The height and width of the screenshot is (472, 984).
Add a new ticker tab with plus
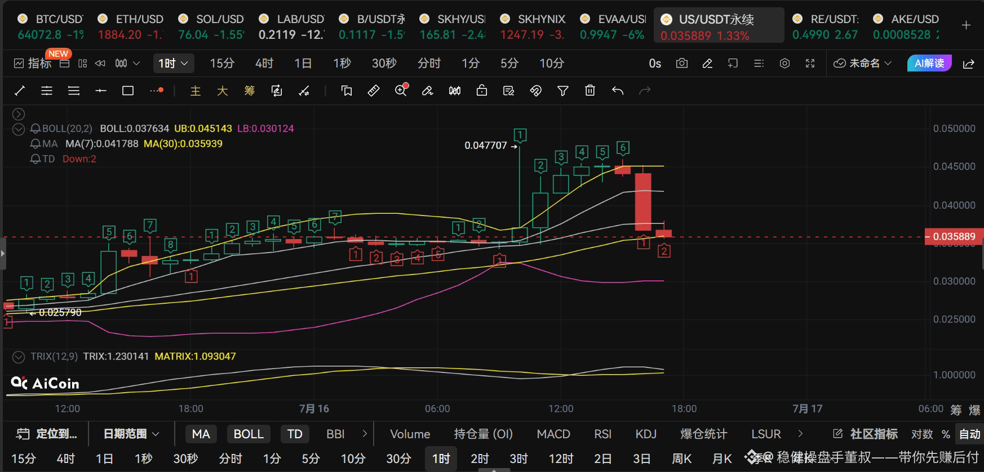coord(966,25)
